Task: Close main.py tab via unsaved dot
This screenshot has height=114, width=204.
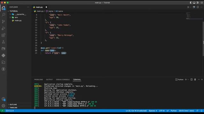Action: (x=46, y=7)
